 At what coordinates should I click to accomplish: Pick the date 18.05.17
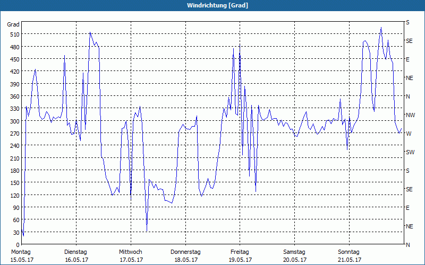(185, 260)
